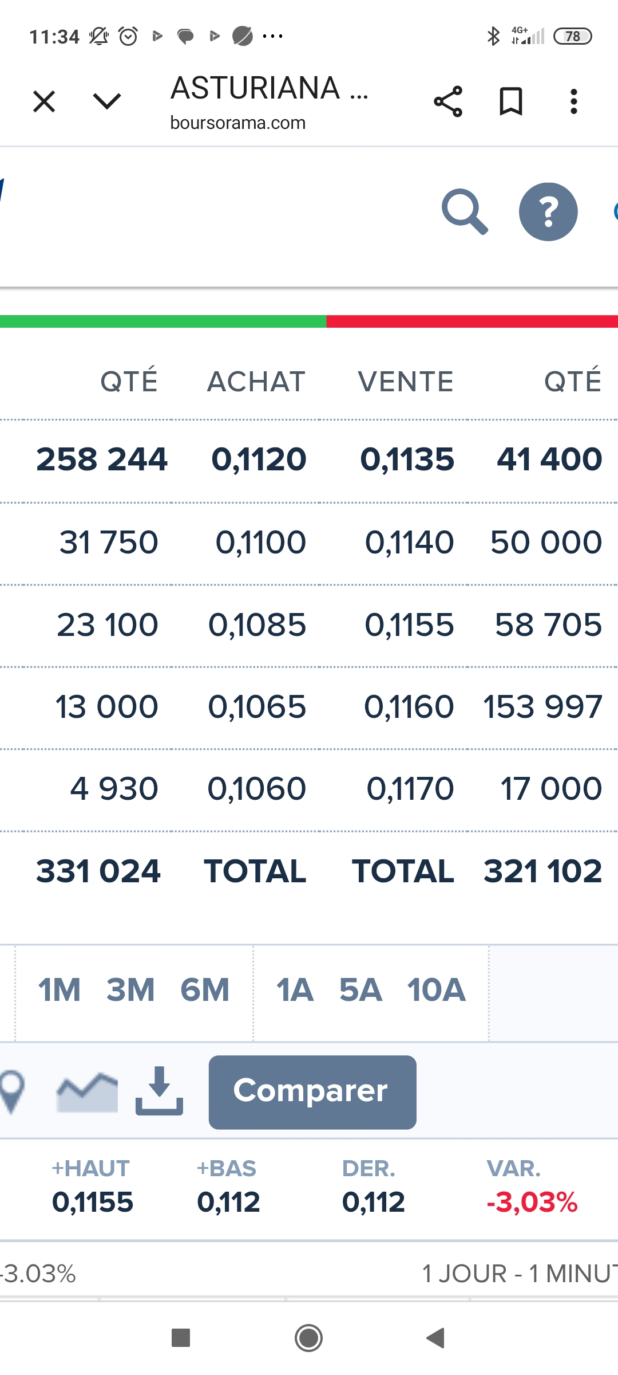
Task: Open the question mark help button
Action: pos(548,211)
